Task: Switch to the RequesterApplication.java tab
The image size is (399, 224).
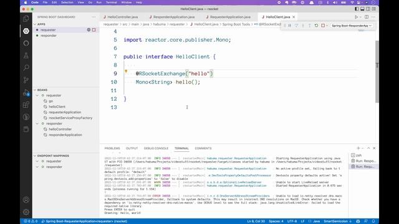Action: (x=230, y=17)
